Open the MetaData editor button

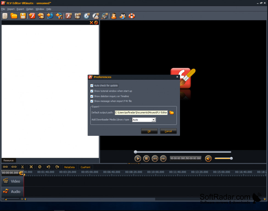tap(69, 167)
